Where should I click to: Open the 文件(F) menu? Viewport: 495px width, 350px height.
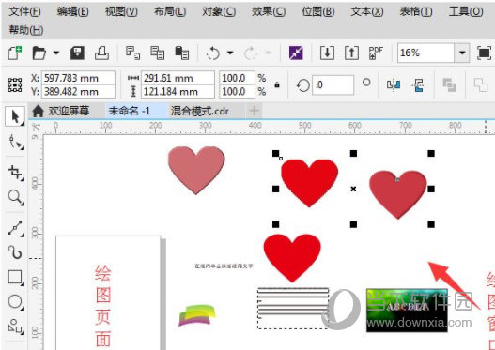[24, 12]
